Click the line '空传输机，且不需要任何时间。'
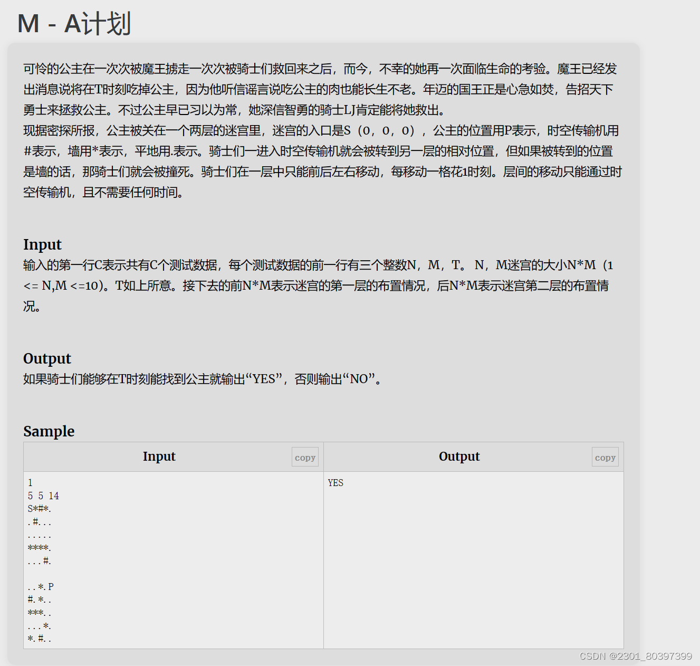 [104, 192]
